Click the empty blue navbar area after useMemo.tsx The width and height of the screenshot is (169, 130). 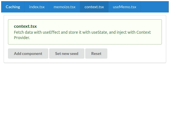pos(155,7)
